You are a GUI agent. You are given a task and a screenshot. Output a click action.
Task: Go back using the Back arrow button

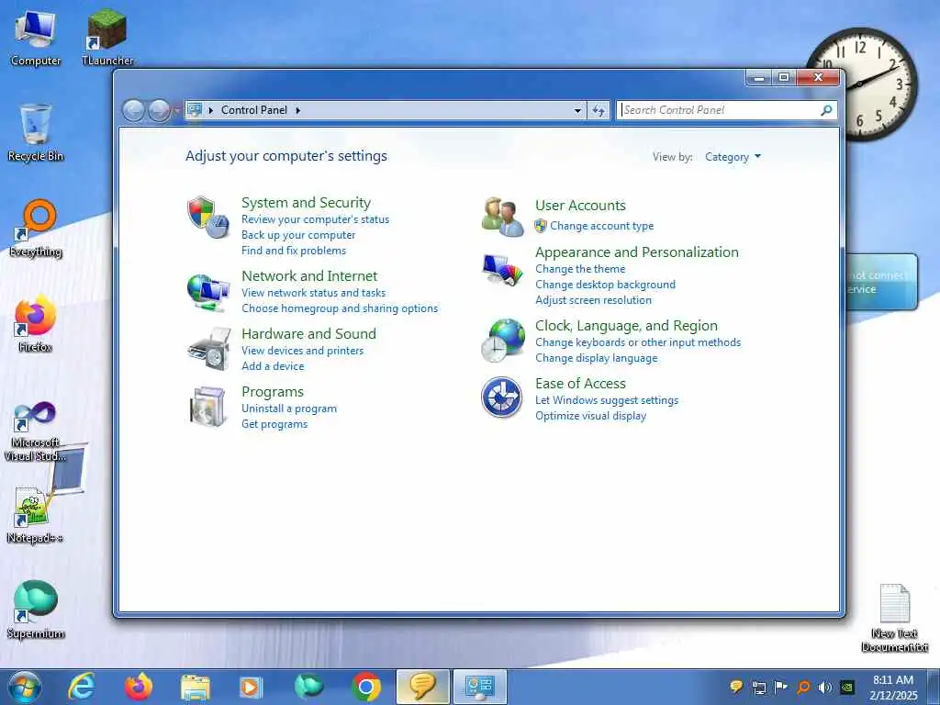(133, 110)
